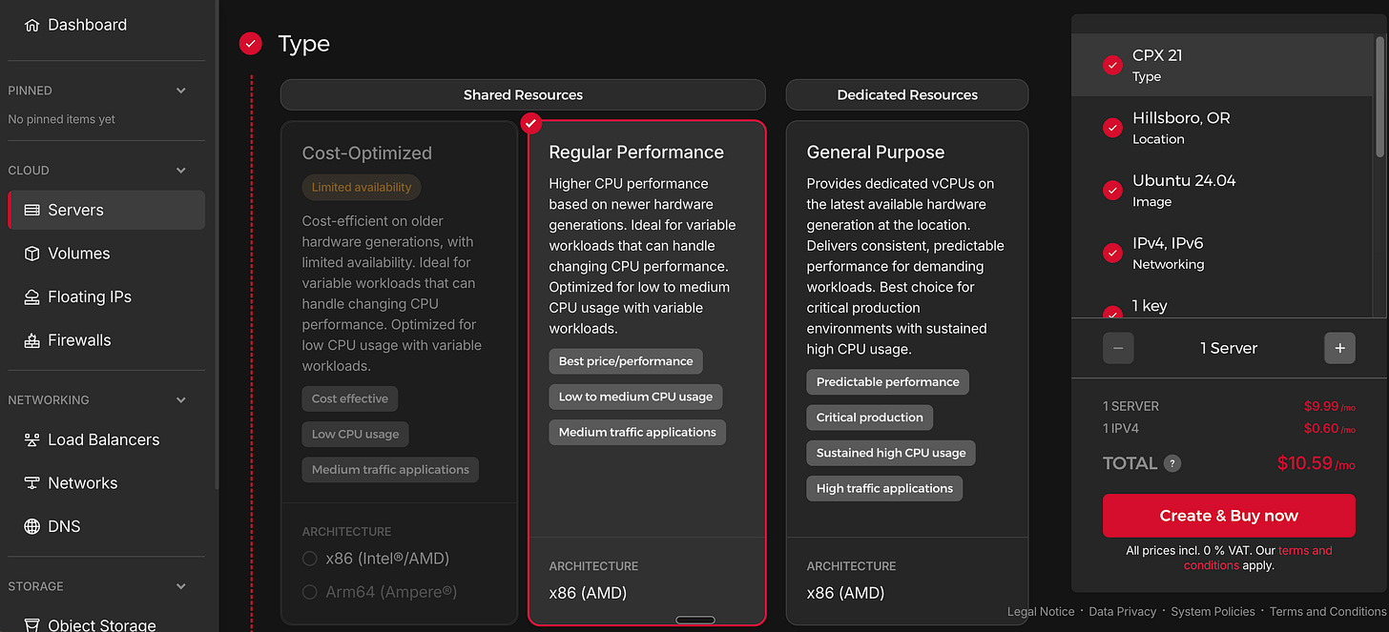
Task: Open the TOTAL price help tooltip
Action: 1172,463
